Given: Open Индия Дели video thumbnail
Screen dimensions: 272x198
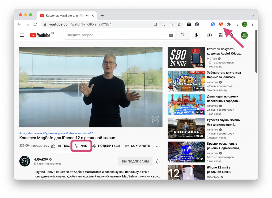Looking at the screenshot, I should [x=186, y=105].
